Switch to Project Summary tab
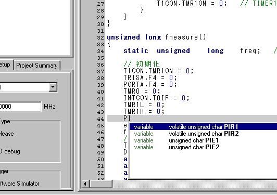Image resolution: width=277 pixels, height=195 pixels. tap(37, 66)
